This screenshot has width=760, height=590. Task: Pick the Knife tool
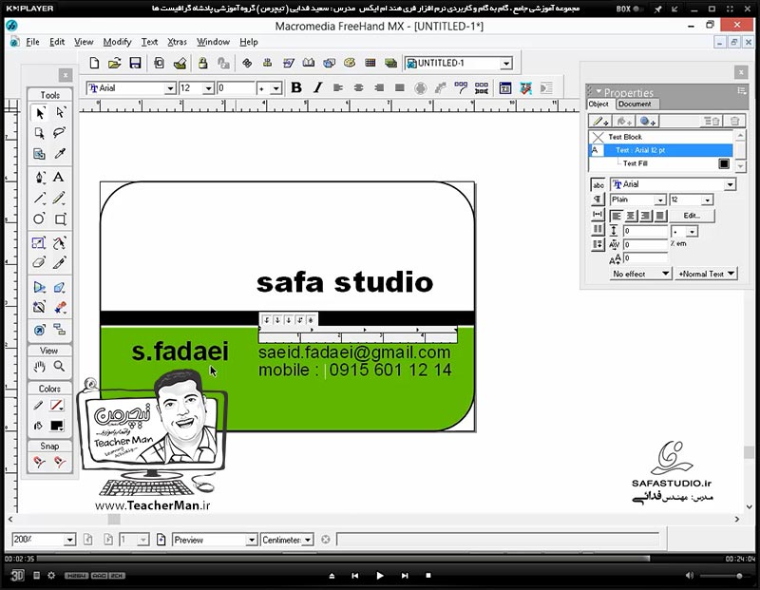pos(59,263)
